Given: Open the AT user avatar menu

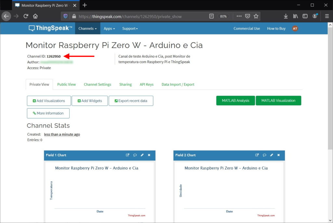Looking at the screenshot, I should click(x=295, y=29).
